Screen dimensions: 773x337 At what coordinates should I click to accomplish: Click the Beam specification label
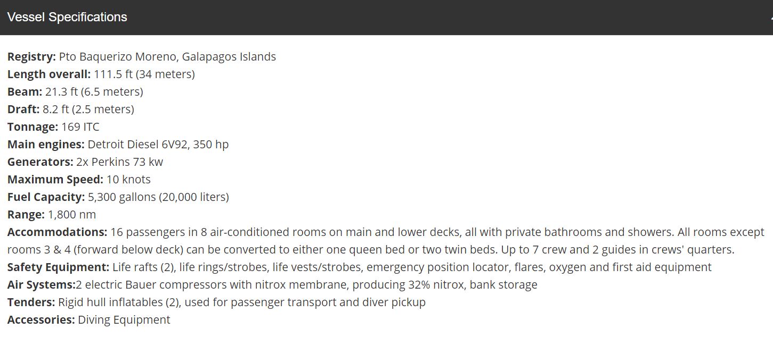[25, 92]
